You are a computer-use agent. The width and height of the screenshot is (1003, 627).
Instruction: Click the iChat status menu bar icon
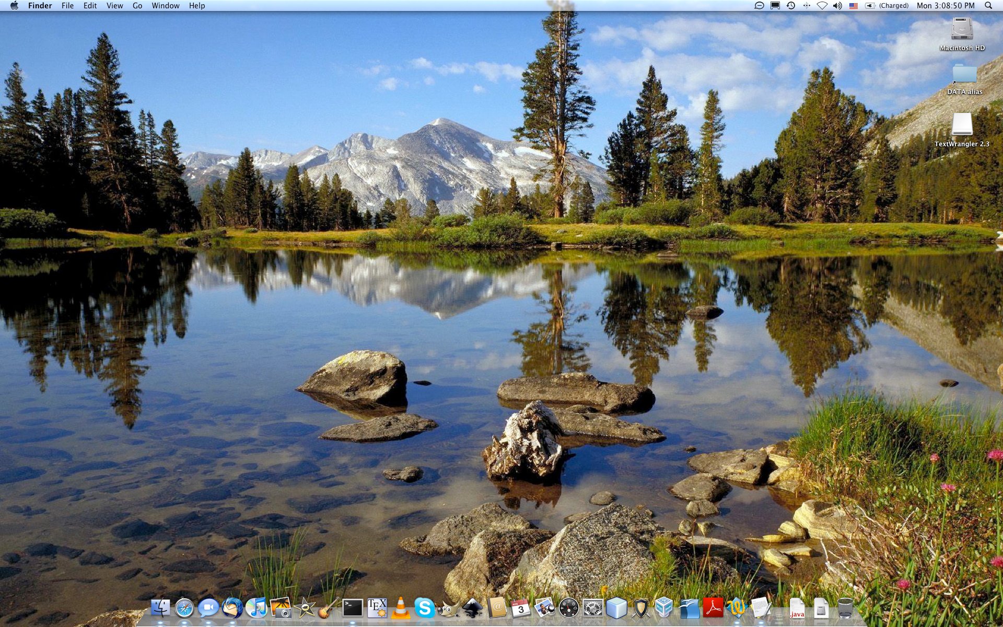(x=759, y=6)
